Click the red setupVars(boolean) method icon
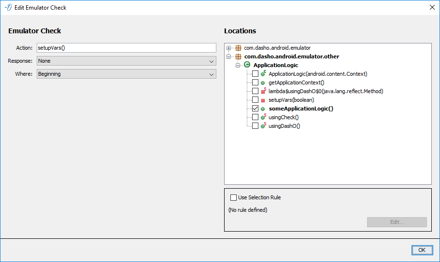The image size is (440, 262). [263, 100]
